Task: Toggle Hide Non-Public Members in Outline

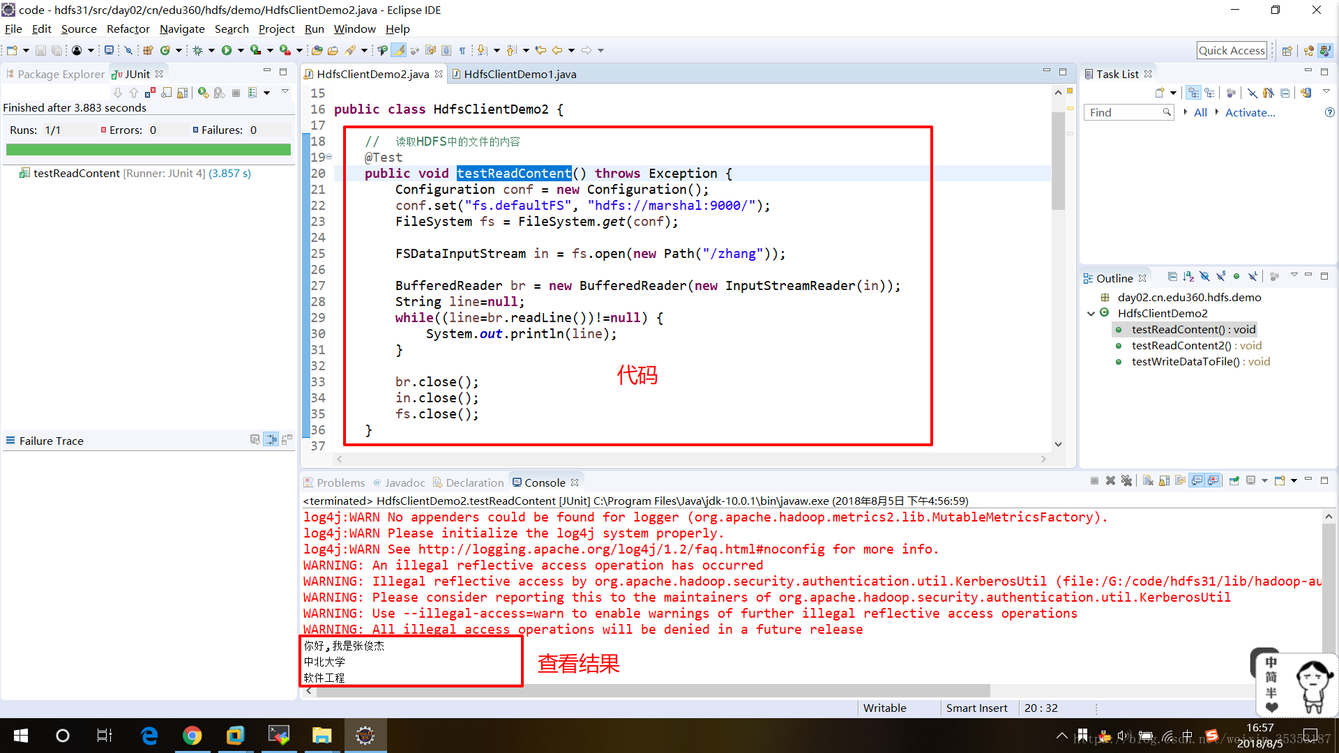Action: coord(1236,277)
